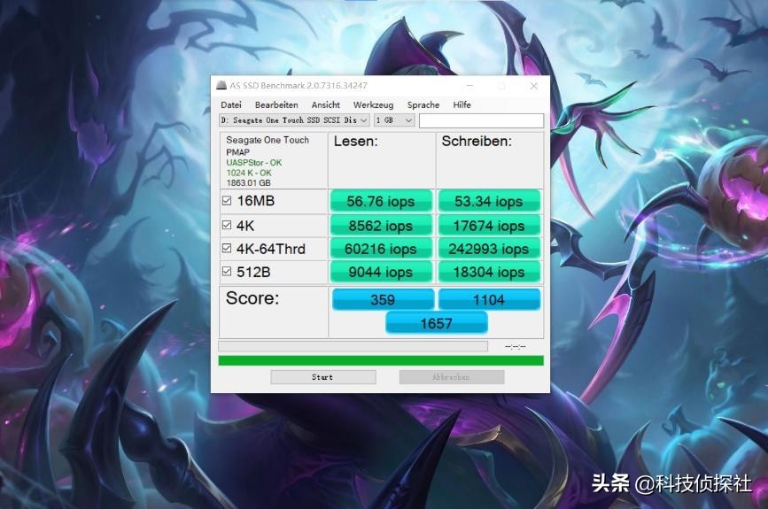The image size is (768, 509).
Task: Select the 512B read result 9044 iops
Action: coord(381,272)
